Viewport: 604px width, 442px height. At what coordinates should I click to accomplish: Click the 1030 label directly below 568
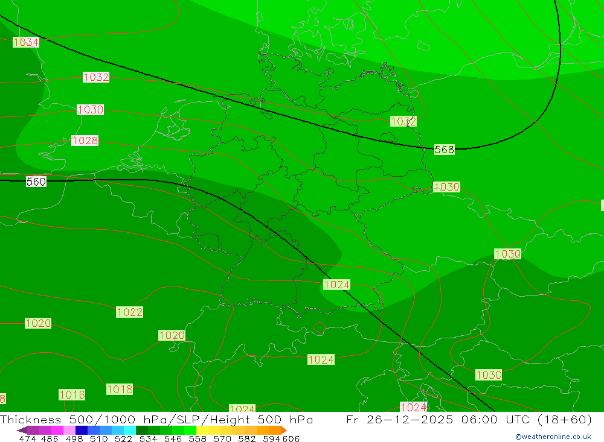446,187
